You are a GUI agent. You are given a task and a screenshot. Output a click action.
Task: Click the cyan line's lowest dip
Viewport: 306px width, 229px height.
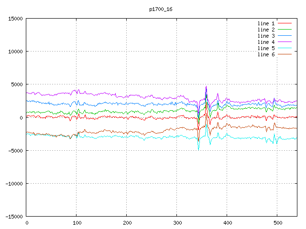tap(198, 150)
